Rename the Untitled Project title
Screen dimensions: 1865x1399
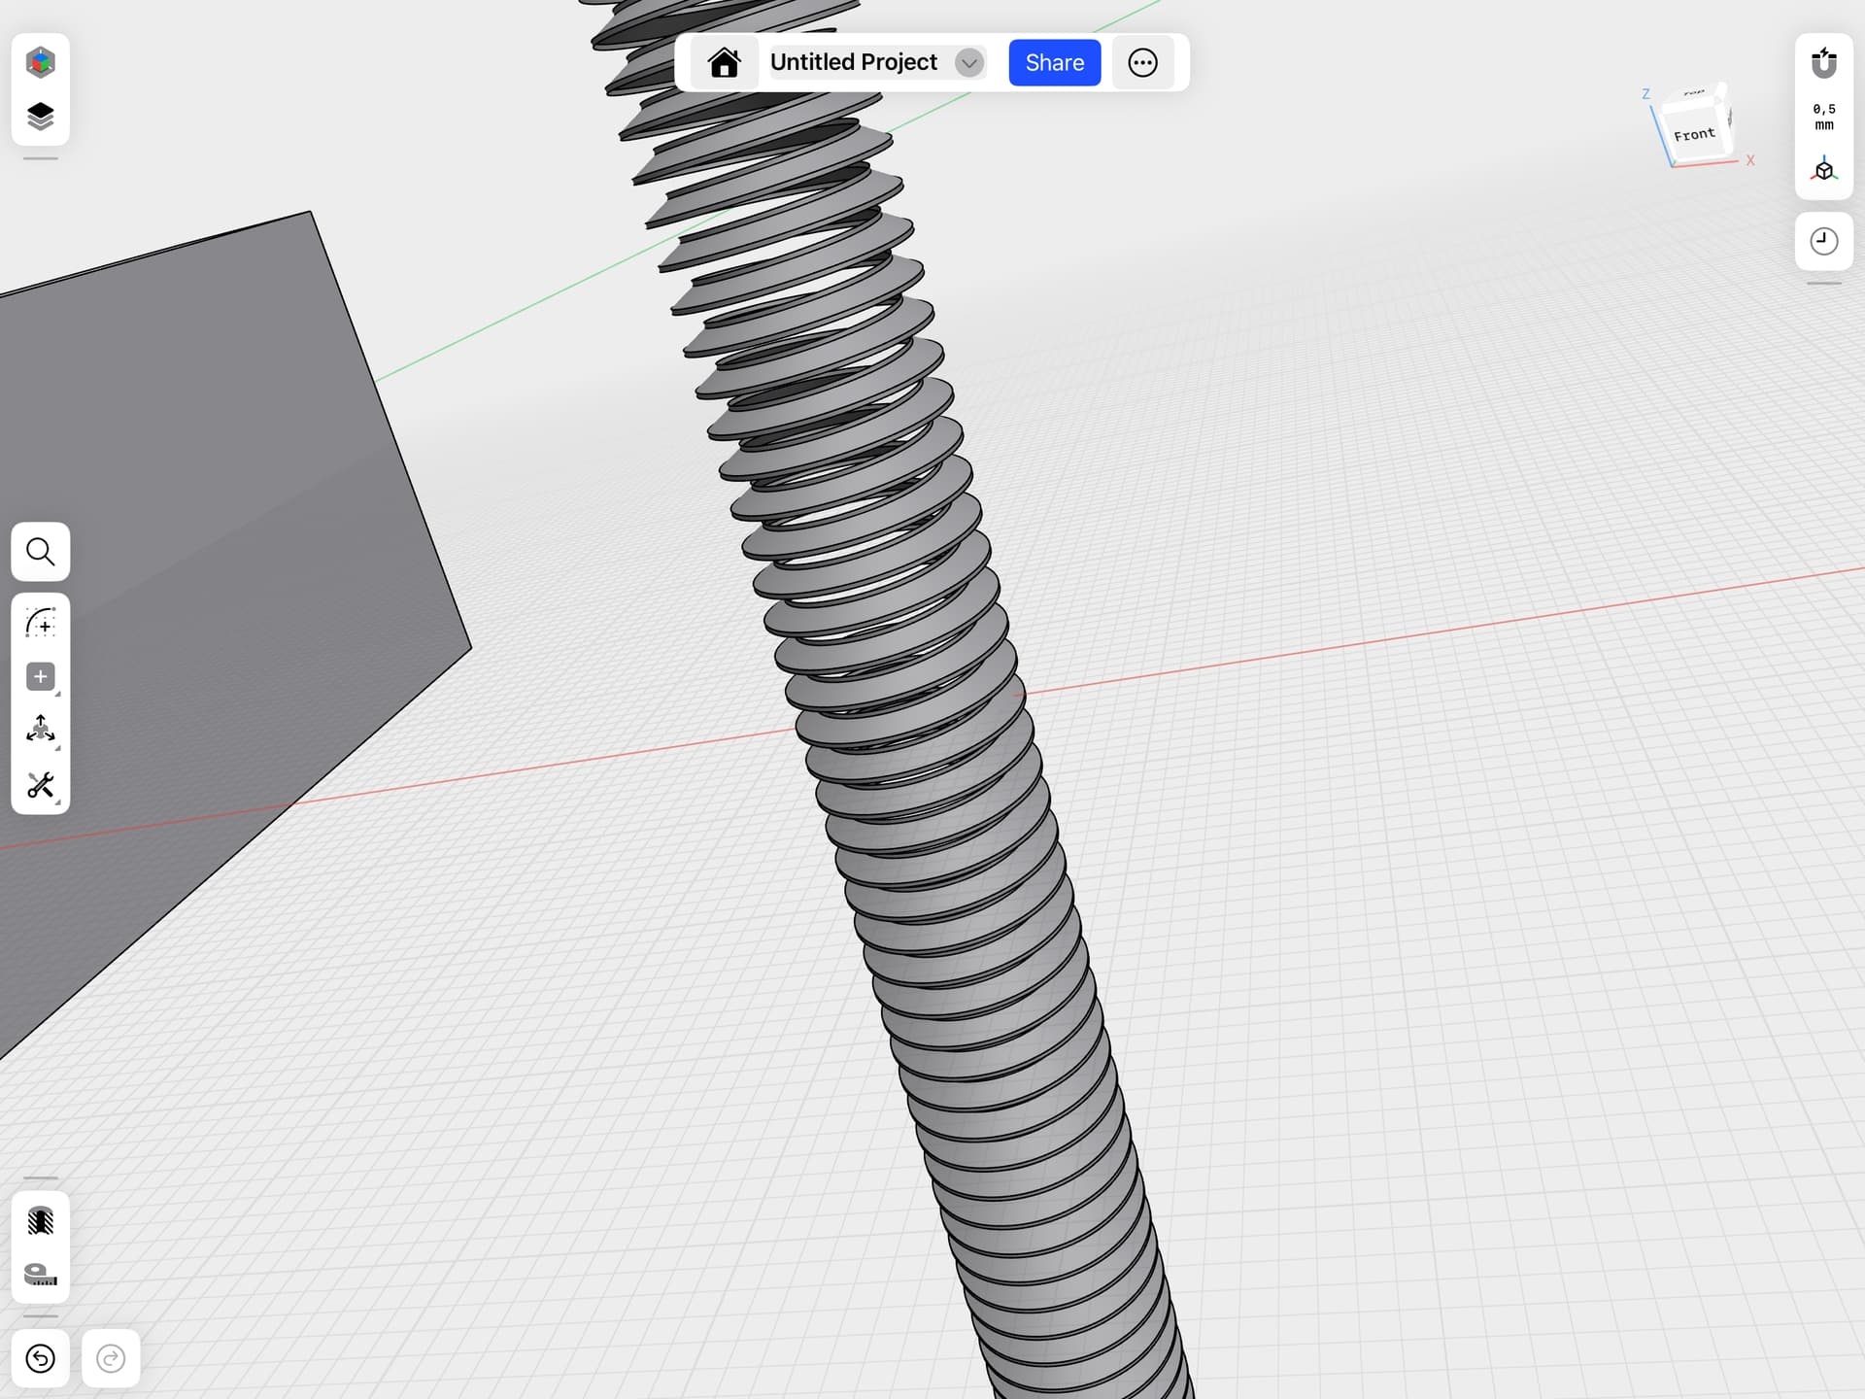tap(854, 62)
